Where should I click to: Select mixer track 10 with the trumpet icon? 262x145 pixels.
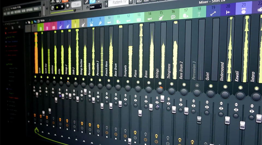point(109,20)
